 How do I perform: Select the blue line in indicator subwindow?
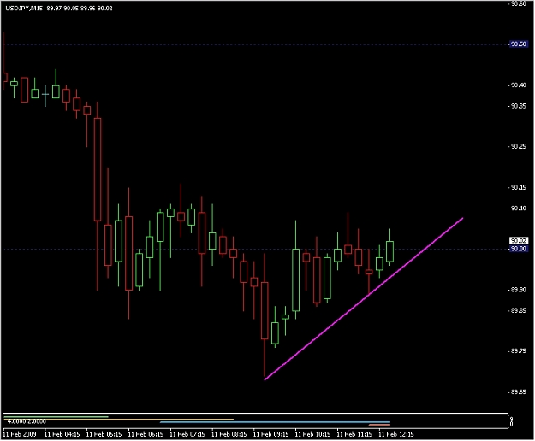point(275,422)
